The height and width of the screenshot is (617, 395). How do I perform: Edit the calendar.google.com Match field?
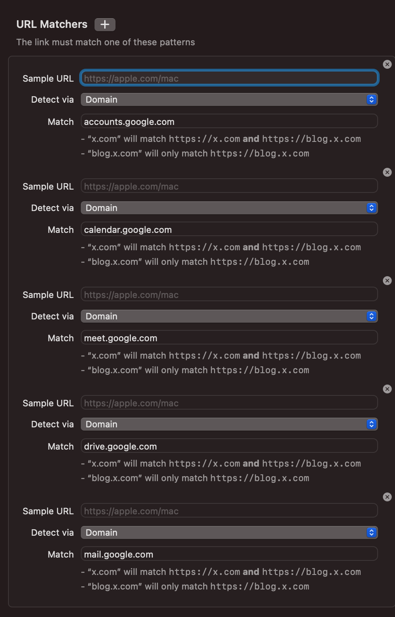(229, 229)
